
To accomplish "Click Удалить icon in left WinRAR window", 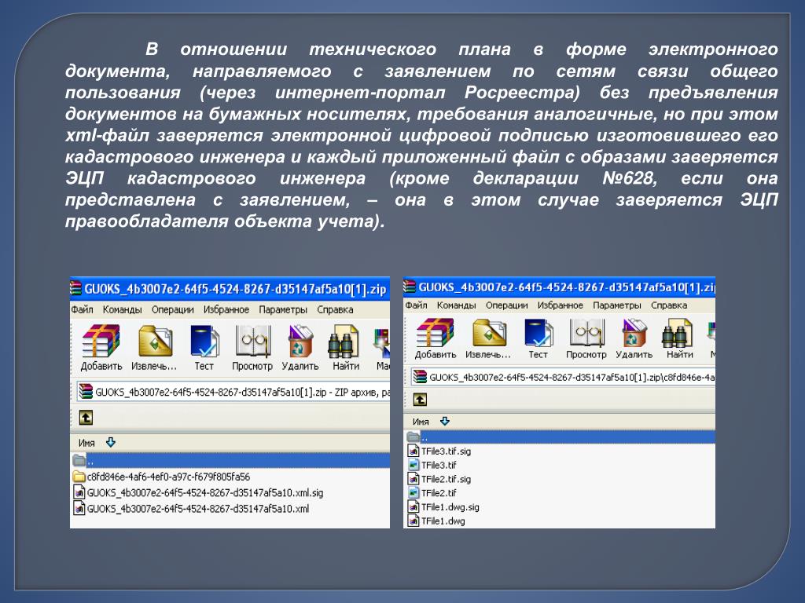I will pyautogui.click(x=300, y=341).
